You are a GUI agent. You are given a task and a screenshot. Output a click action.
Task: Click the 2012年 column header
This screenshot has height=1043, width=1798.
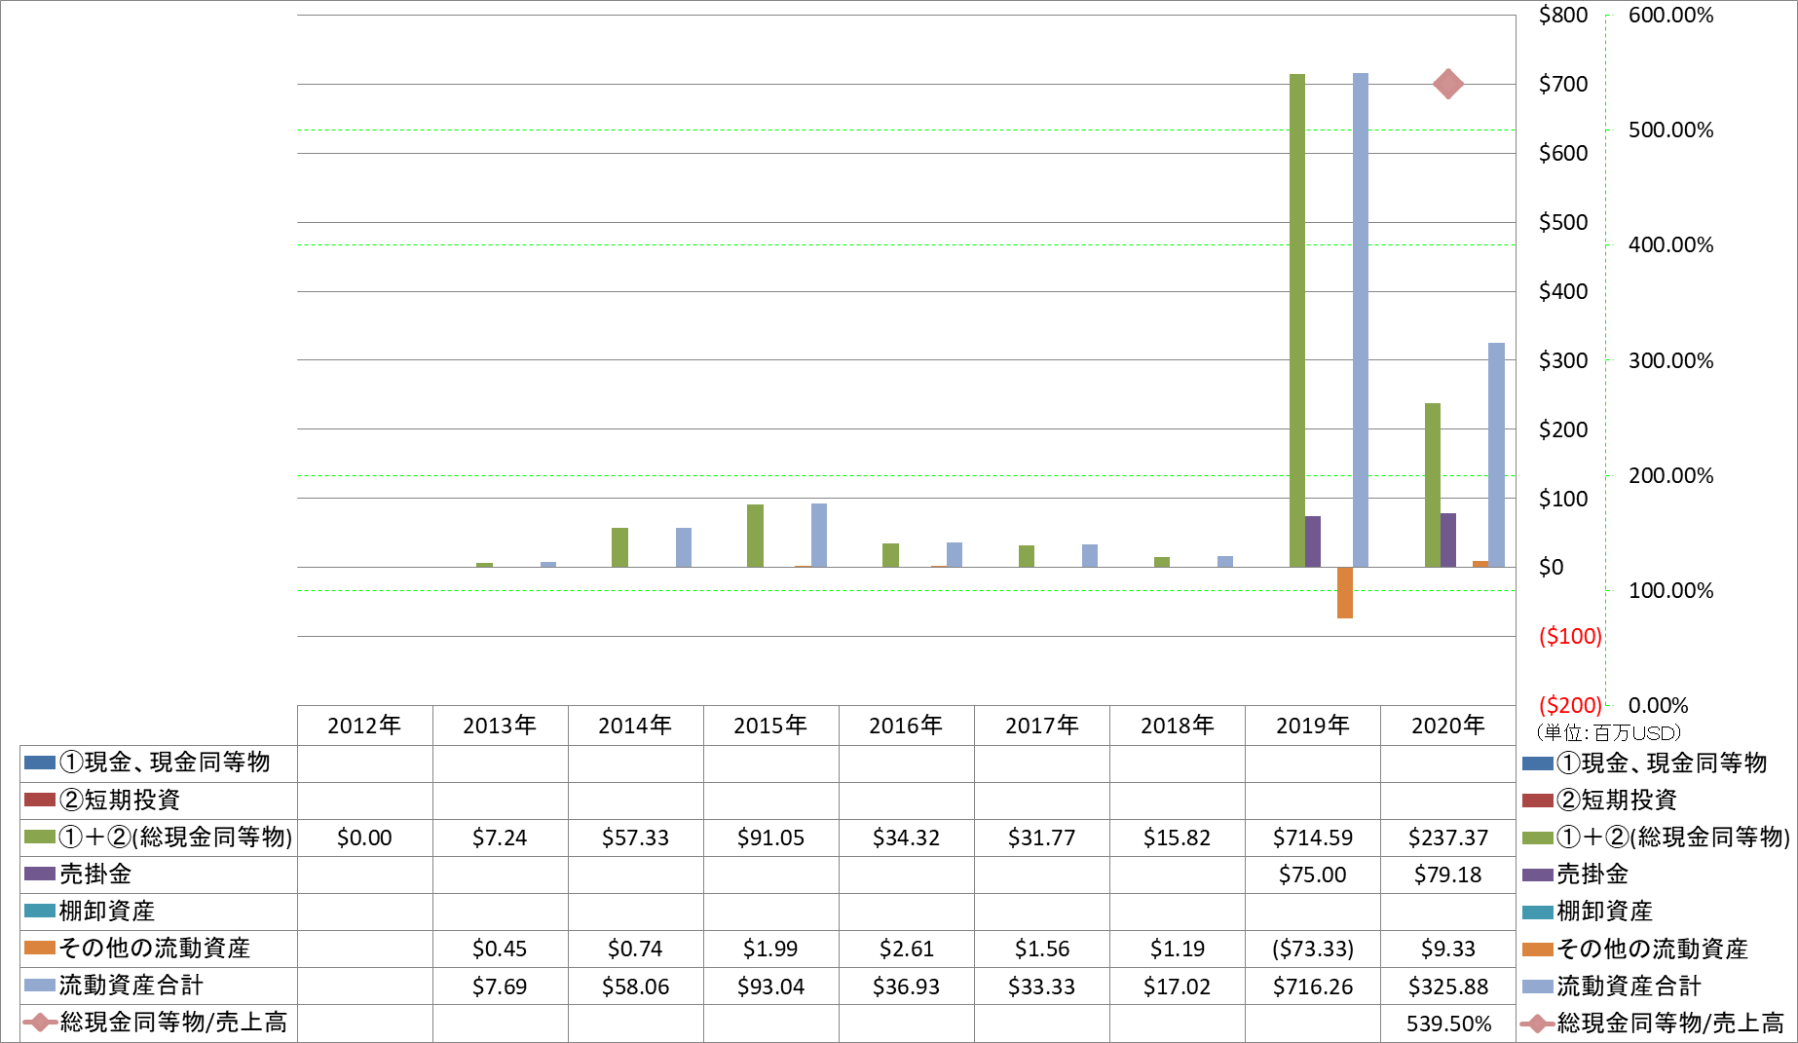(364, 726)
